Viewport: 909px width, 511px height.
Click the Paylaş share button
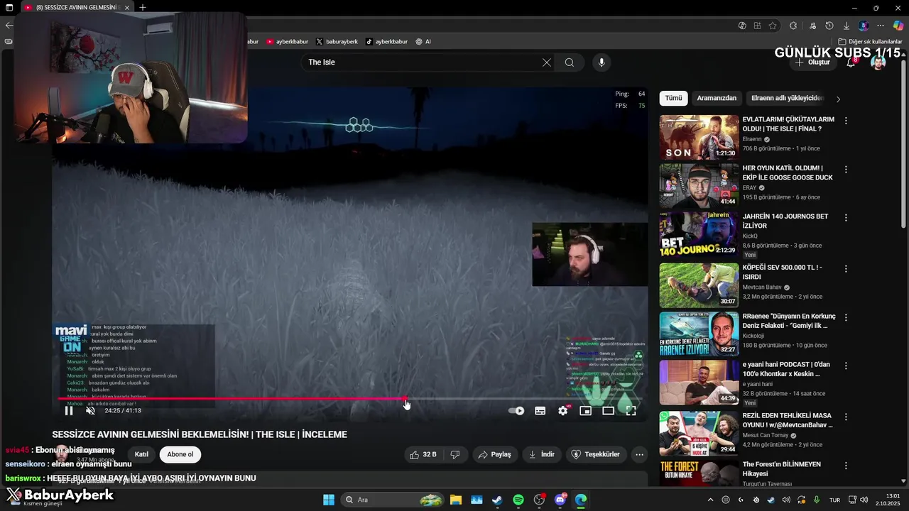(494, 454)
